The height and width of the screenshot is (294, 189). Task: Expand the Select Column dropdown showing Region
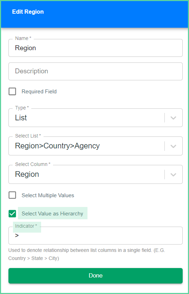click(x=95, y=174)
